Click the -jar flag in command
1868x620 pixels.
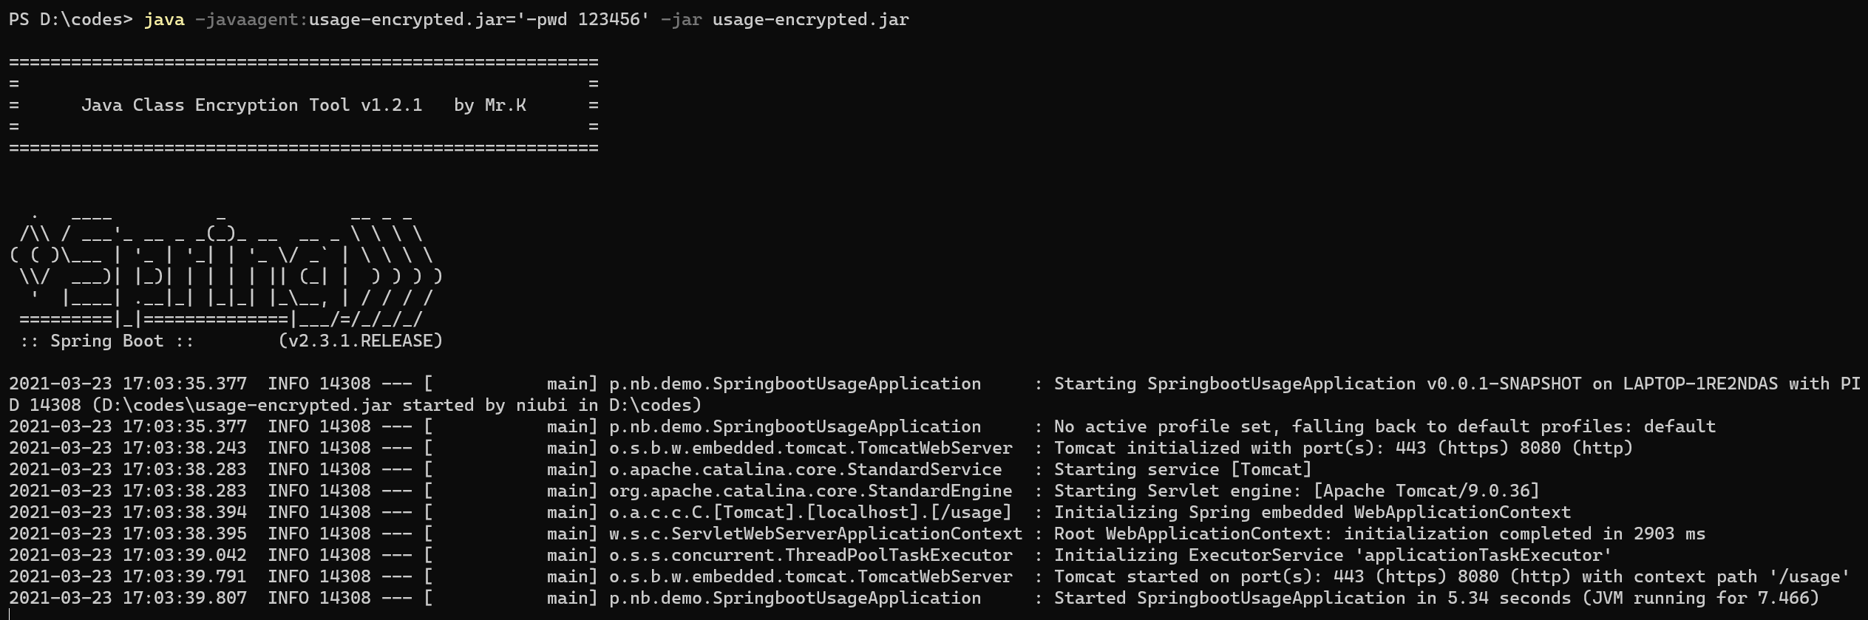click(x=681, y=20)
